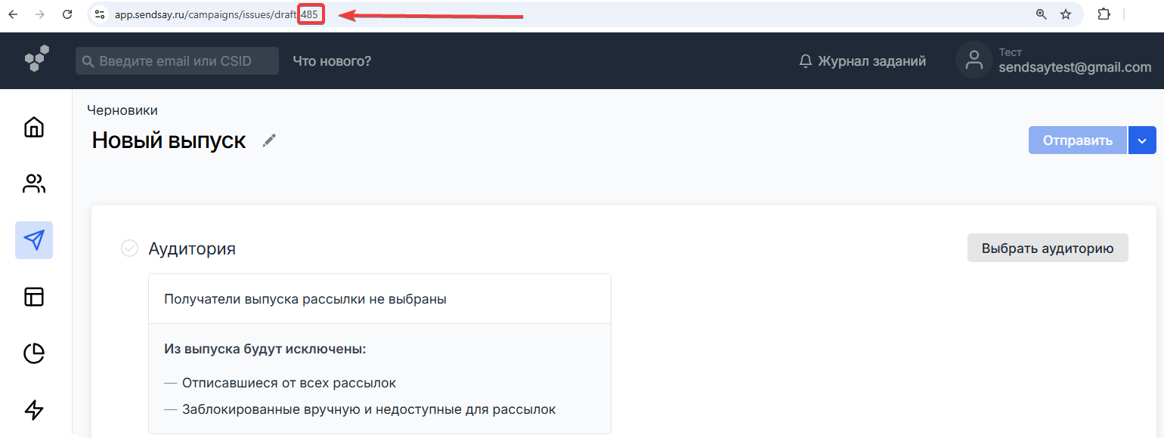Open the pie chart analytics icon

[x=34, y=353]
